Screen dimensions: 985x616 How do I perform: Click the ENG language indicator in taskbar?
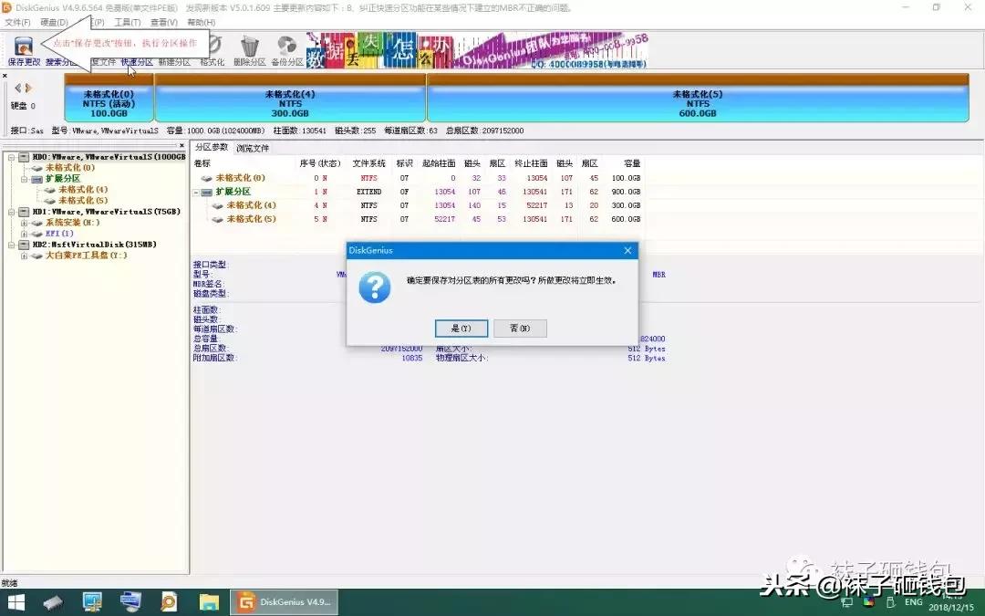tap(913, 601)
